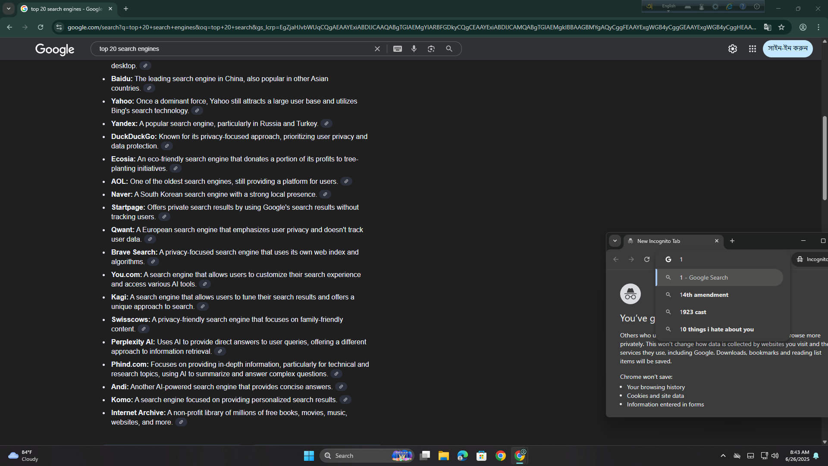Reload the incognito window page

(647, 259)
